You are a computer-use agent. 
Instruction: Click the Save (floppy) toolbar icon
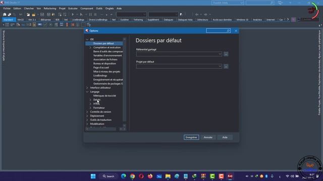pos(42,15)
